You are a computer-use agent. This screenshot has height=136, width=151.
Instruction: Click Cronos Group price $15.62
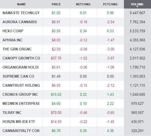point(56,94)
